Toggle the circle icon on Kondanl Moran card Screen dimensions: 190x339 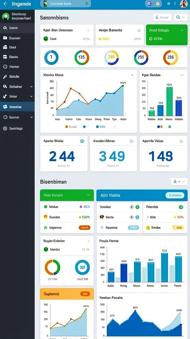[x=131, y=141]
